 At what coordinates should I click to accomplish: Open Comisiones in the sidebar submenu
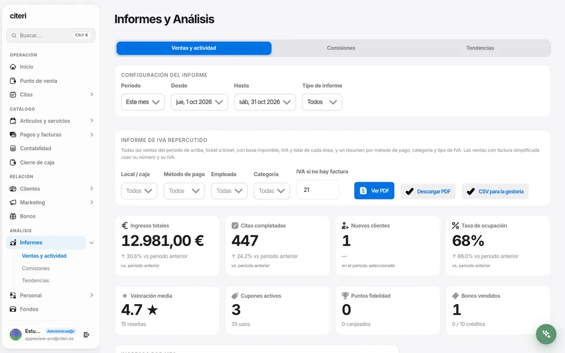(x=36, y=268)
